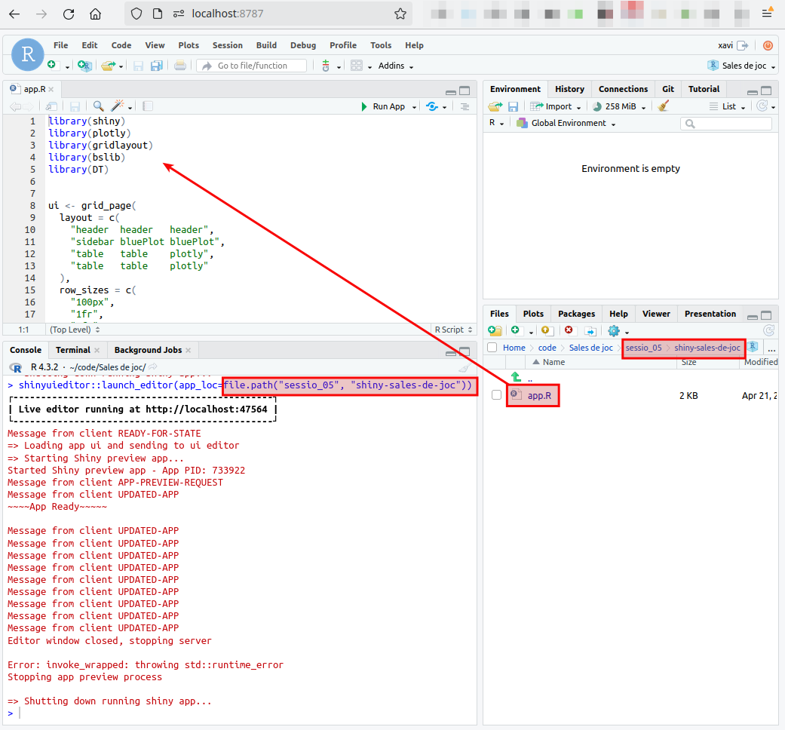
Task: Click the find/replace magnifier in editor toolbar
Action: click(99, 106)
